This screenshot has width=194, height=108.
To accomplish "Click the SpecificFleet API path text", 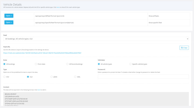I will click(54, 23).
